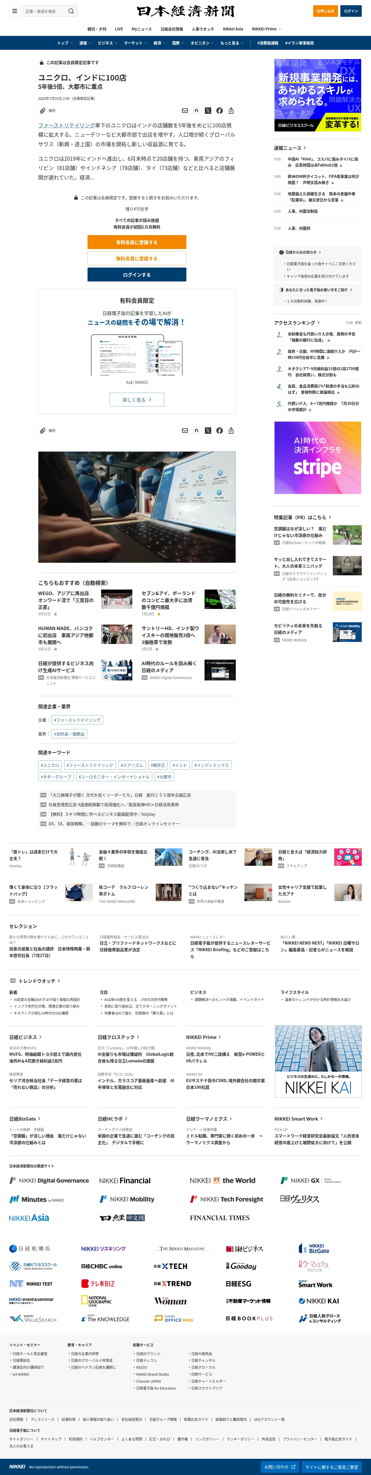
Task: Share to note using icon under headline
Action: [x=196, y=111]
